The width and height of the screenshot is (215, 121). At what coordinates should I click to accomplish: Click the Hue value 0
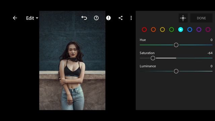[211, 40]
